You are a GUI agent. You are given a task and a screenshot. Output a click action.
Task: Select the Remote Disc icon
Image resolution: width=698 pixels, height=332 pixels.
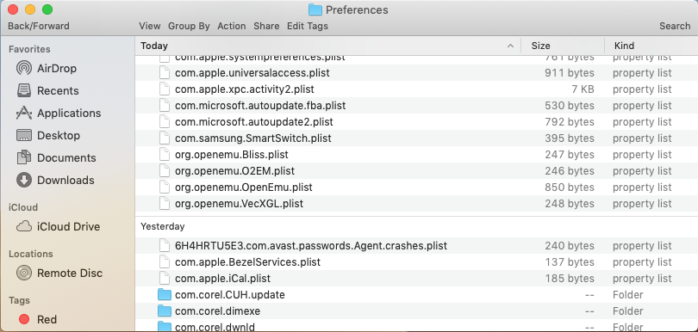24,273
